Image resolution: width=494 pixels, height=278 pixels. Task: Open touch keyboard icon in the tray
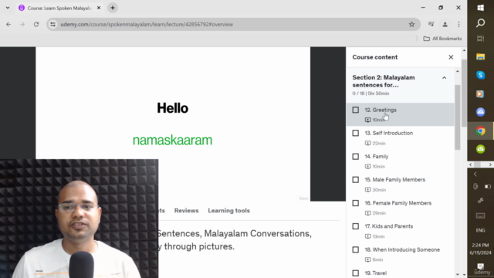[480, 215]
